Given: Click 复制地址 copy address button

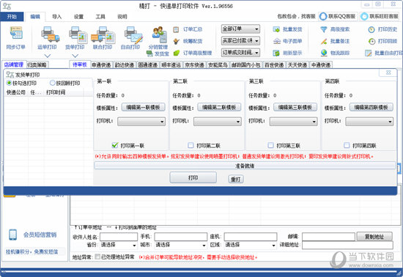Looking at the screenshot, I should coord(374,237).
